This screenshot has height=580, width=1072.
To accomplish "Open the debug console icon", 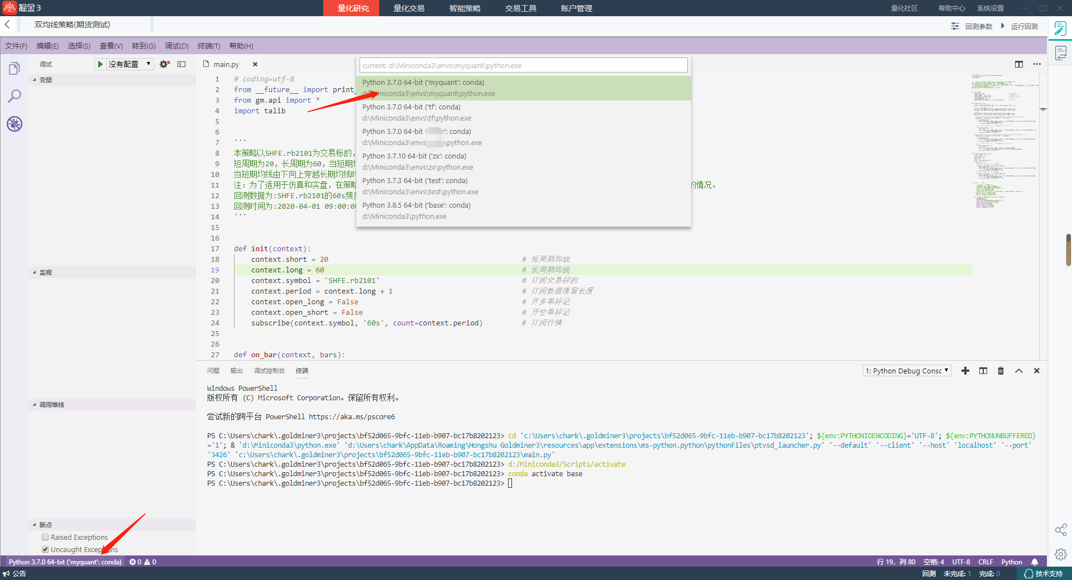I will (x=181, y=64).
